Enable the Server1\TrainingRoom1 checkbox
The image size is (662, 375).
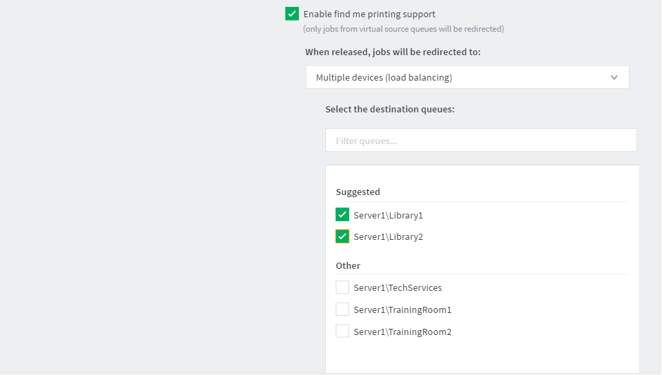click(342, 310)
